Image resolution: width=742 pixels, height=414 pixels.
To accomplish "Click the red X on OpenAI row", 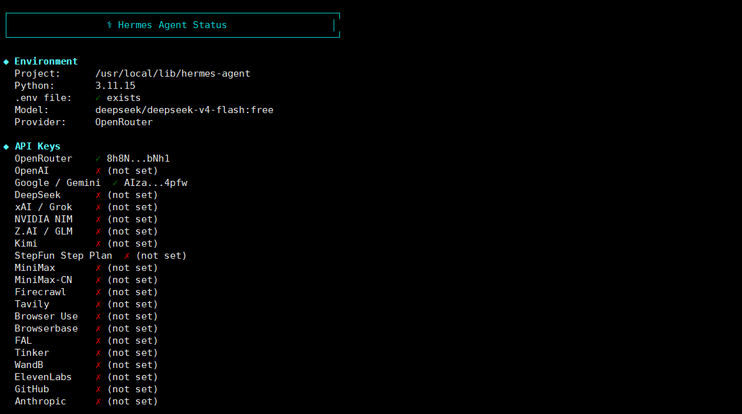I will [98, 171].
